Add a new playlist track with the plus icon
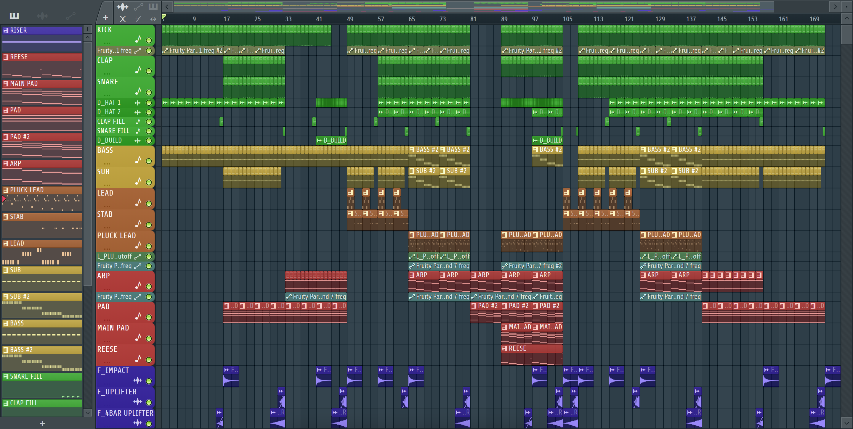 106,17
